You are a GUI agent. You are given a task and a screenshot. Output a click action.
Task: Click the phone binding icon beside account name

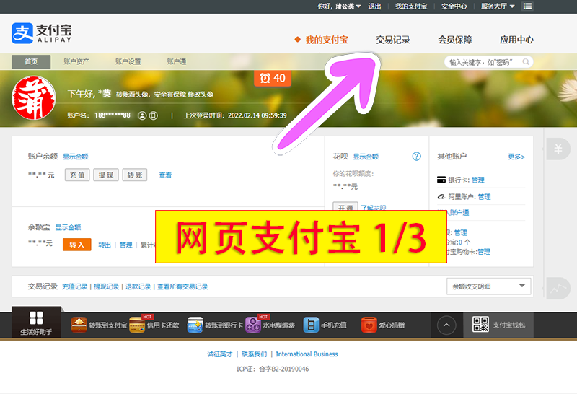tap(154, 115)
